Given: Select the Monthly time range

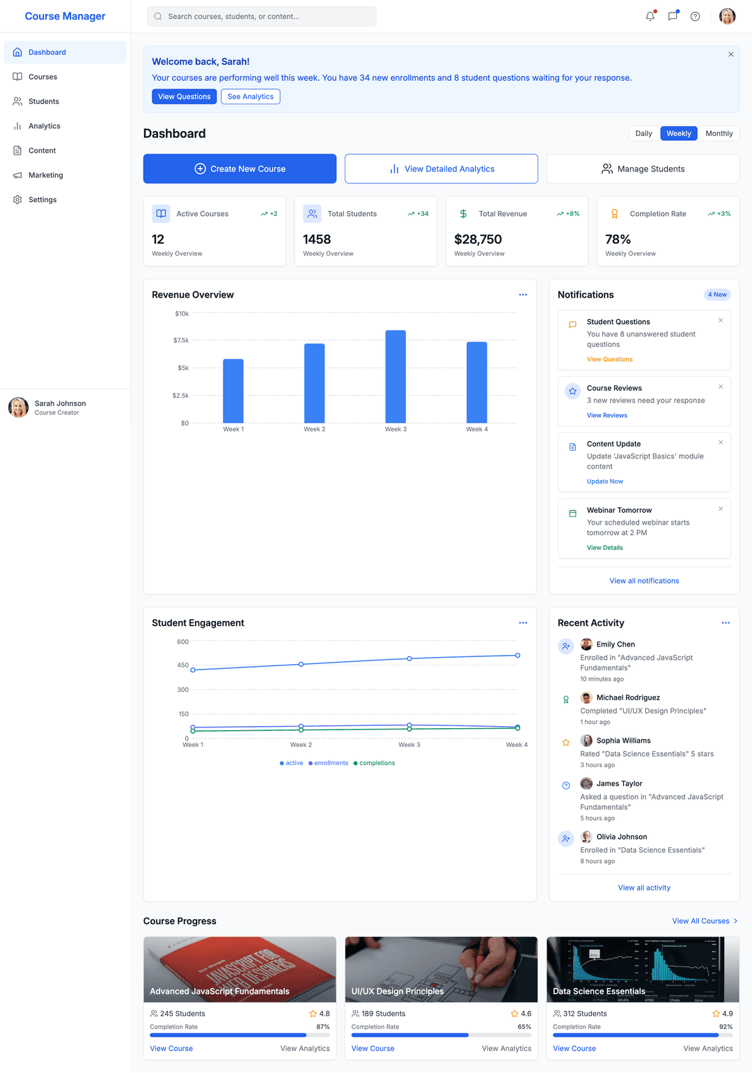Looking at the screenshot, I should pyautogui.click(x=719, y=134).
